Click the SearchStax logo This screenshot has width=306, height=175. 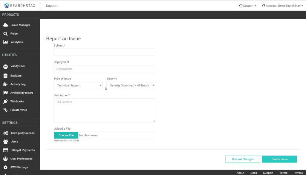20,6
